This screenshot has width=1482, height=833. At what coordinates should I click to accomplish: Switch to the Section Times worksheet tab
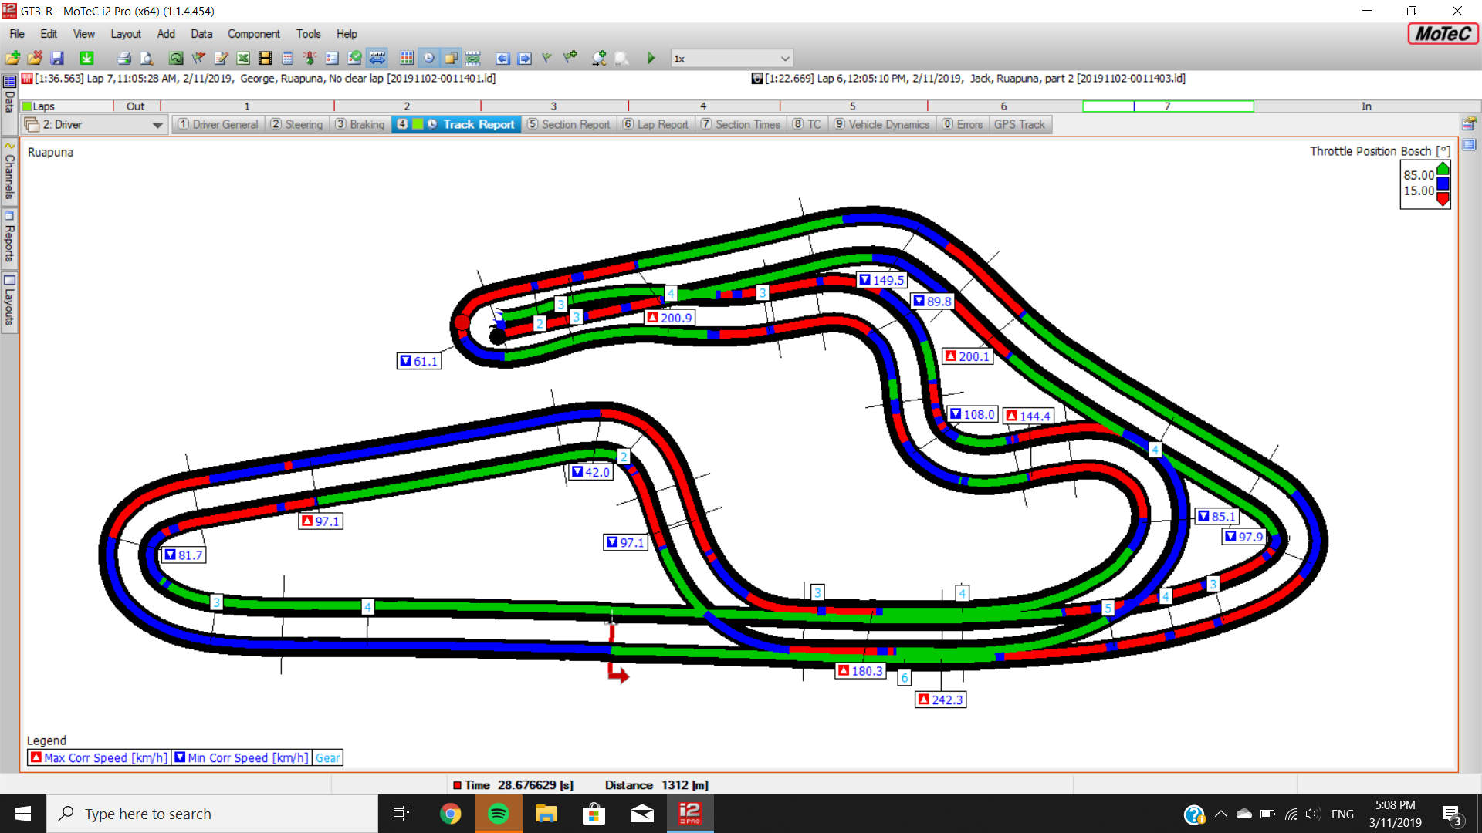(x=741, y=124)
